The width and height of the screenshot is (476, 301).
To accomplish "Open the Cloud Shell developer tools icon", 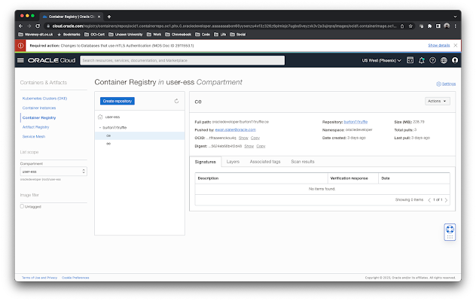I will (x=410, y=60).
